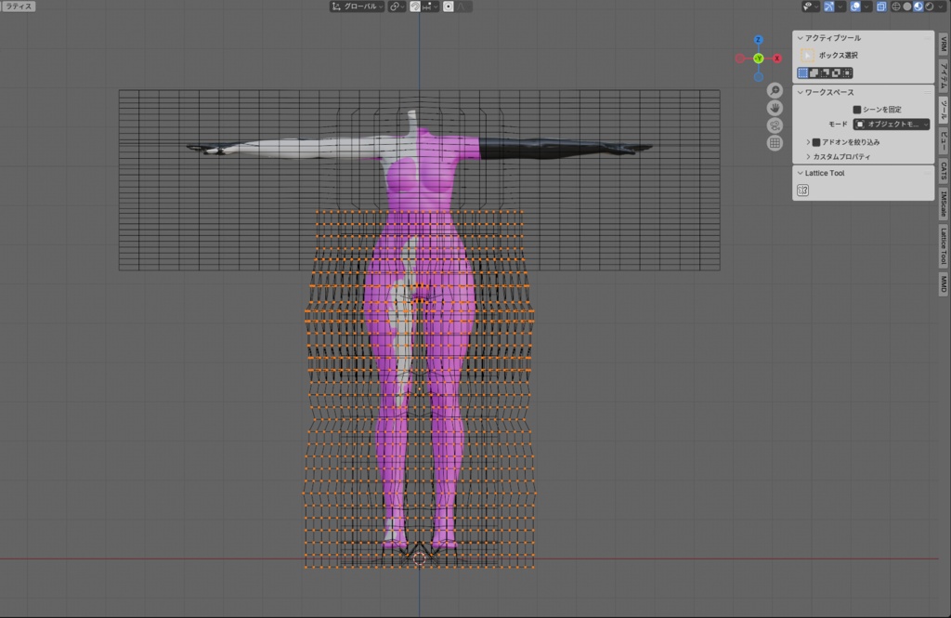Image resolution: width=951 pixels, height=618 pixels.
Task: Toggle camera view button
Action: click(x=775, y=125)
